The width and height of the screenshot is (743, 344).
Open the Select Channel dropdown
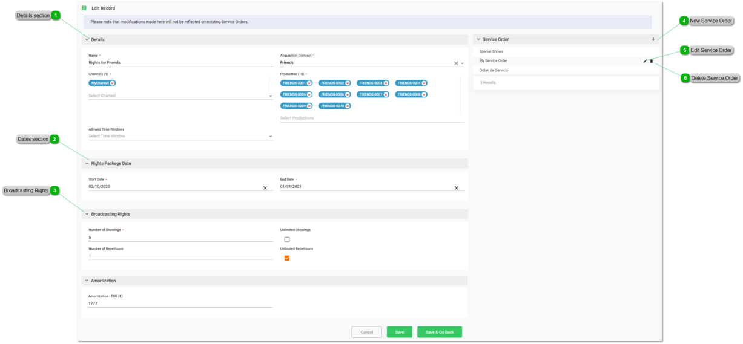click(270, 96)
